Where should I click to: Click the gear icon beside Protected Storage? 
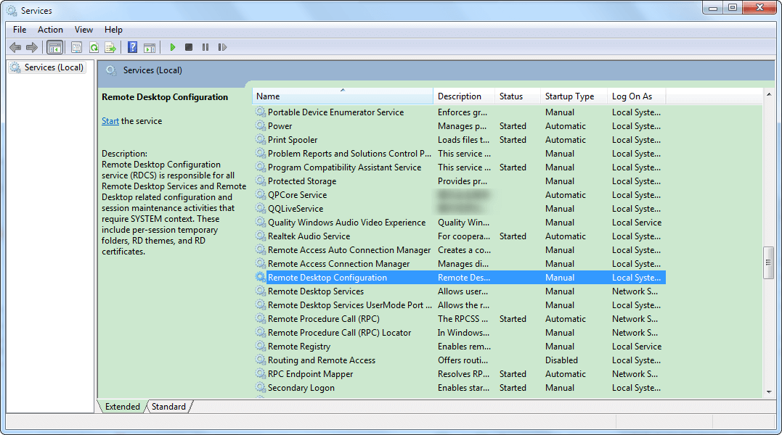261,181
